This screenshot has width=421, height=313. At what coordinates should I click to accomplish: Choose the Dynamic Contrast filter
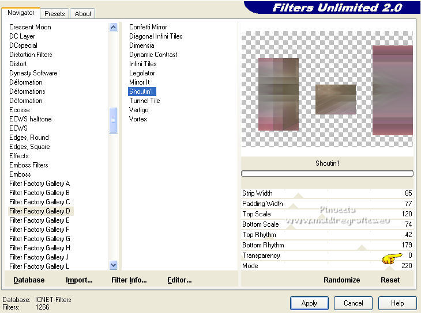tap(153, 55)
